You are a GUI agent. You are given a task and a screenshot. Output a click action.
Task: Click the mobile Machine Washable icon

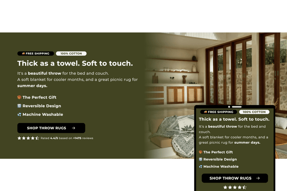[201, 167]
